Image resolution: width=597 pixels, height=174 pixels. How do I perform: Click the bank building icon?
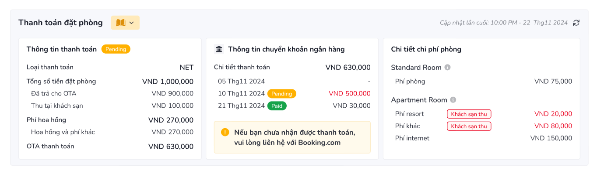pos(219,49)
